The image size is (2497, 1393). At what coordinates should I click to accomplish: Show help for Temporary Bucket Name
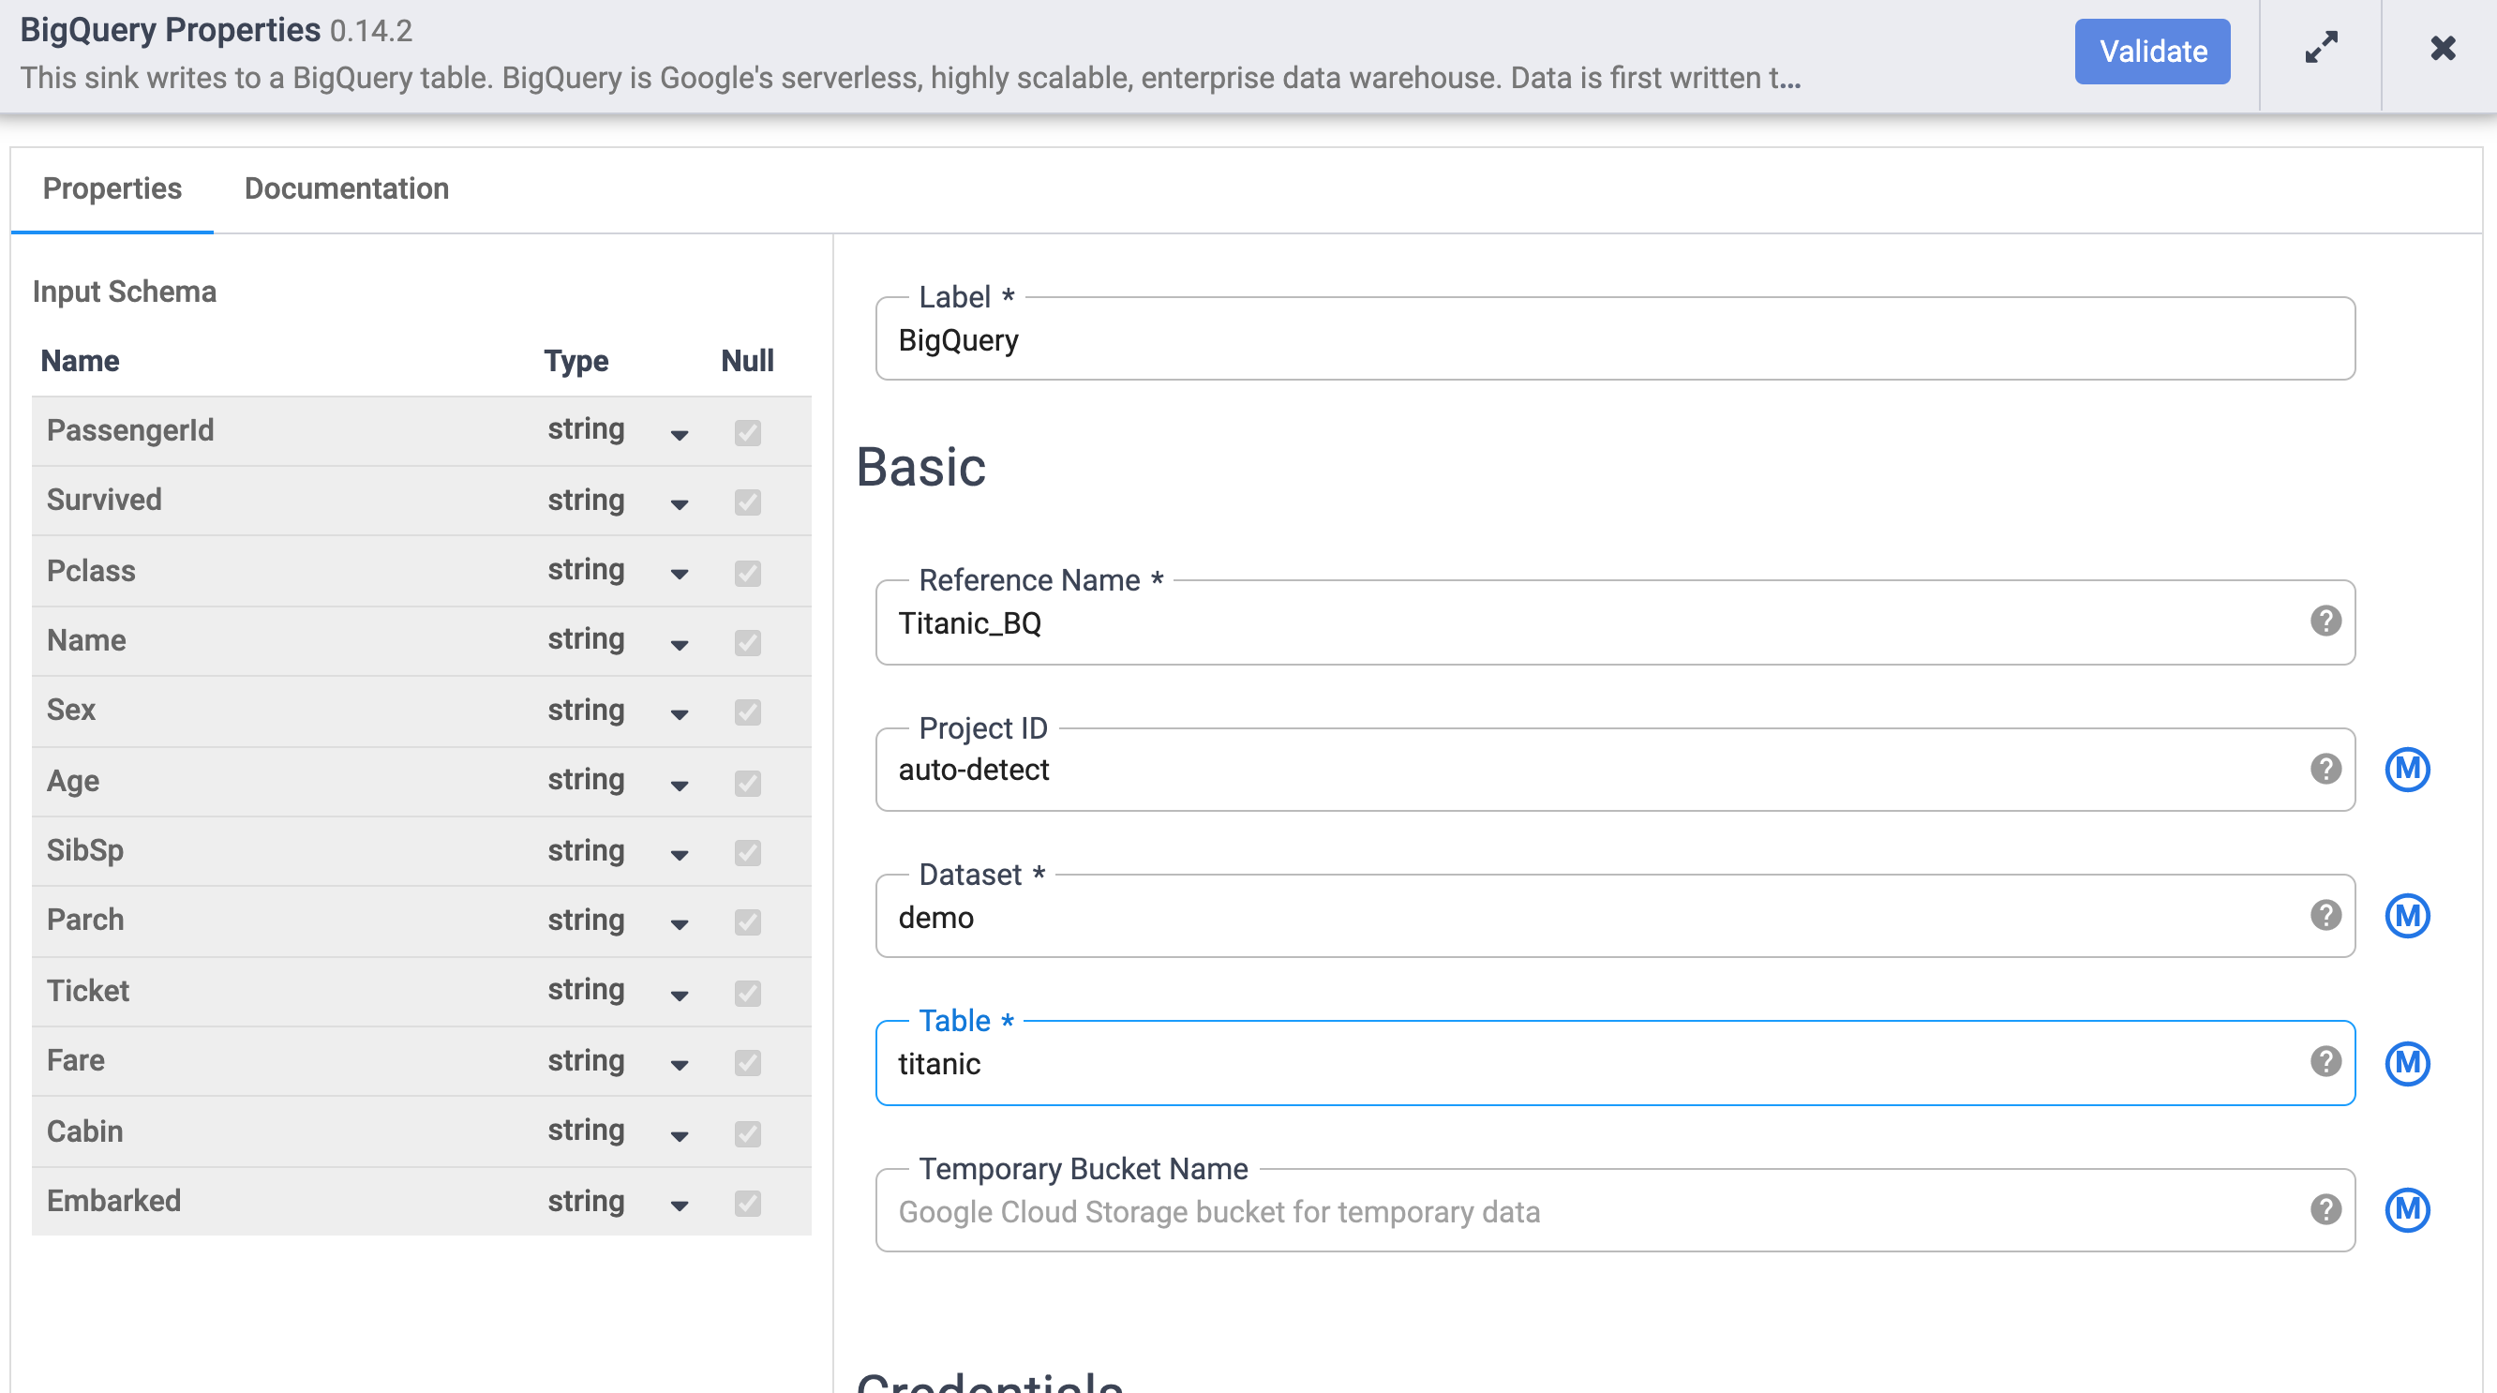click(x=2325, y=1210)
